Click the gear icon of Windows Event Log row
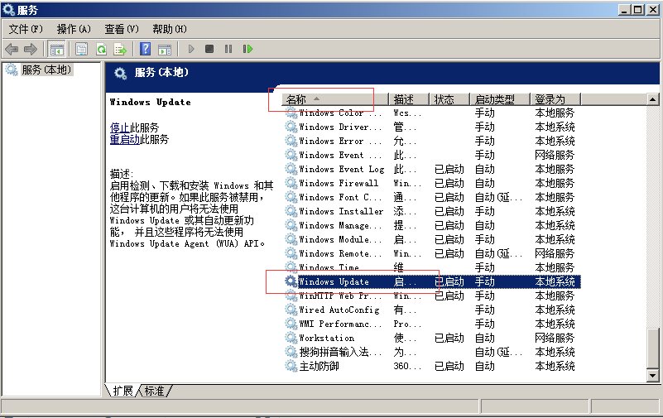 (291, 169)
